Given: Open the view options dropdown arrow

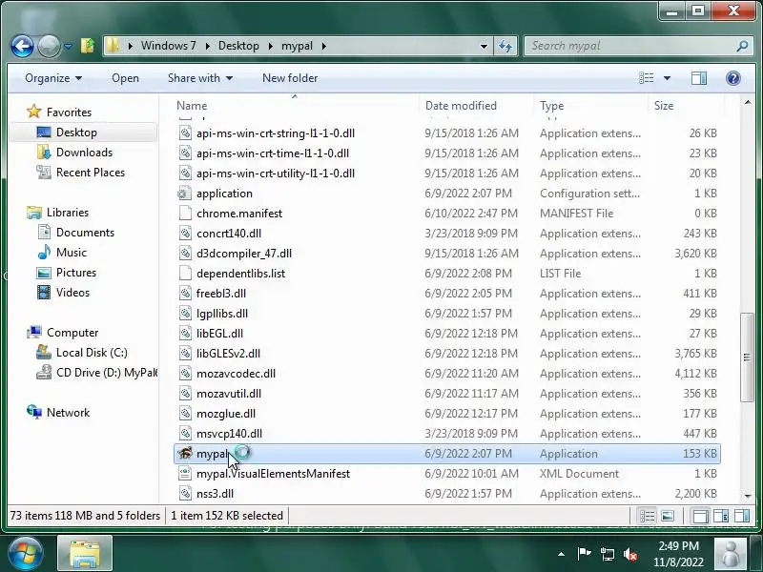Looking at the screenshot, I should [667, 78].
